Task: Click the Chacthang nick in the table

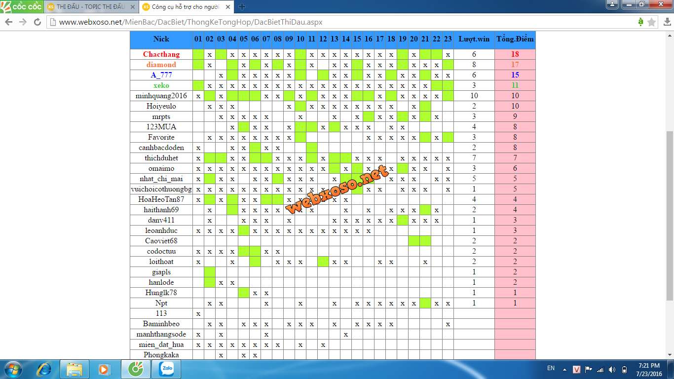Action: click(x=161, y=54)
